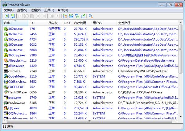Image resolution: width=185 pixels, height=131 pixels.
Task: Sort by the 内存使用 column header
Action: click(x=82, y=23)
